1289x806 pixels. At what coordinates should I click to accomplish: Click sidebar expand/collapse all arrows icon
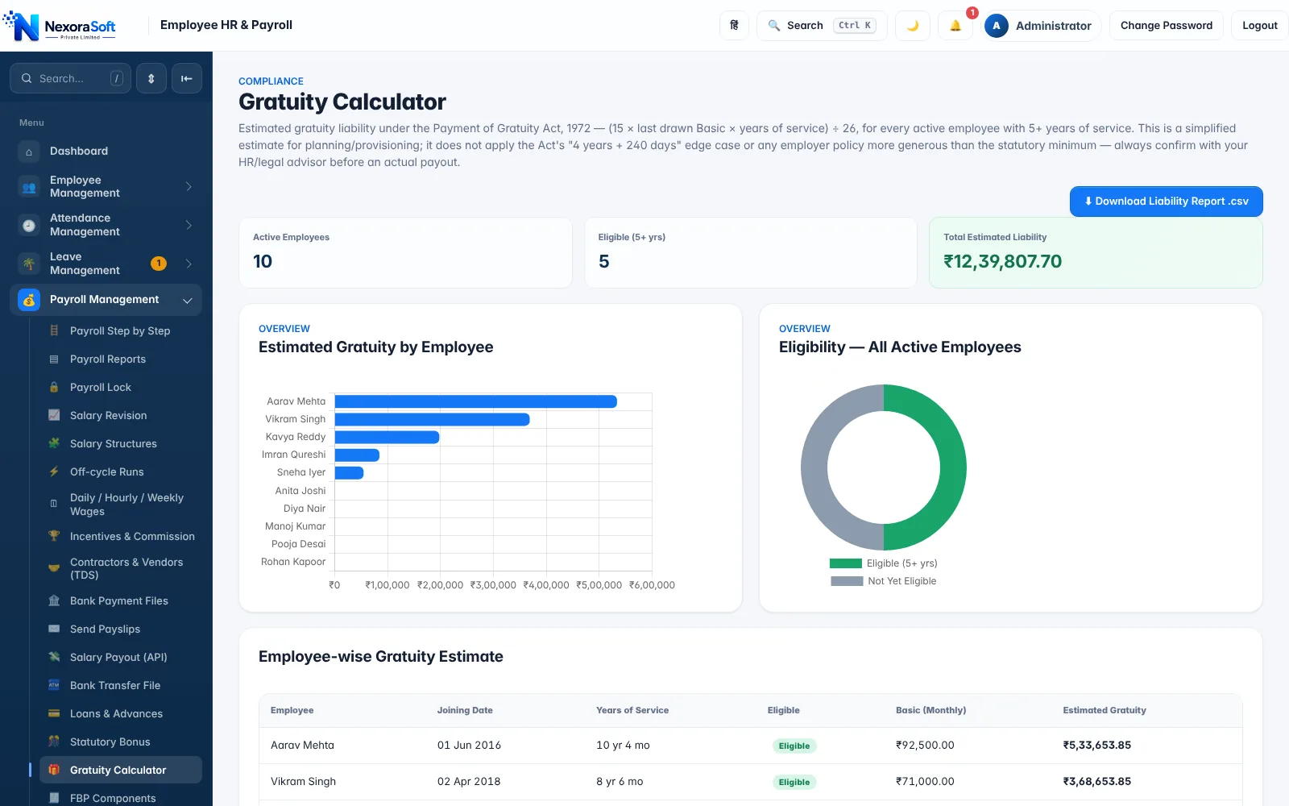(151, 78)
